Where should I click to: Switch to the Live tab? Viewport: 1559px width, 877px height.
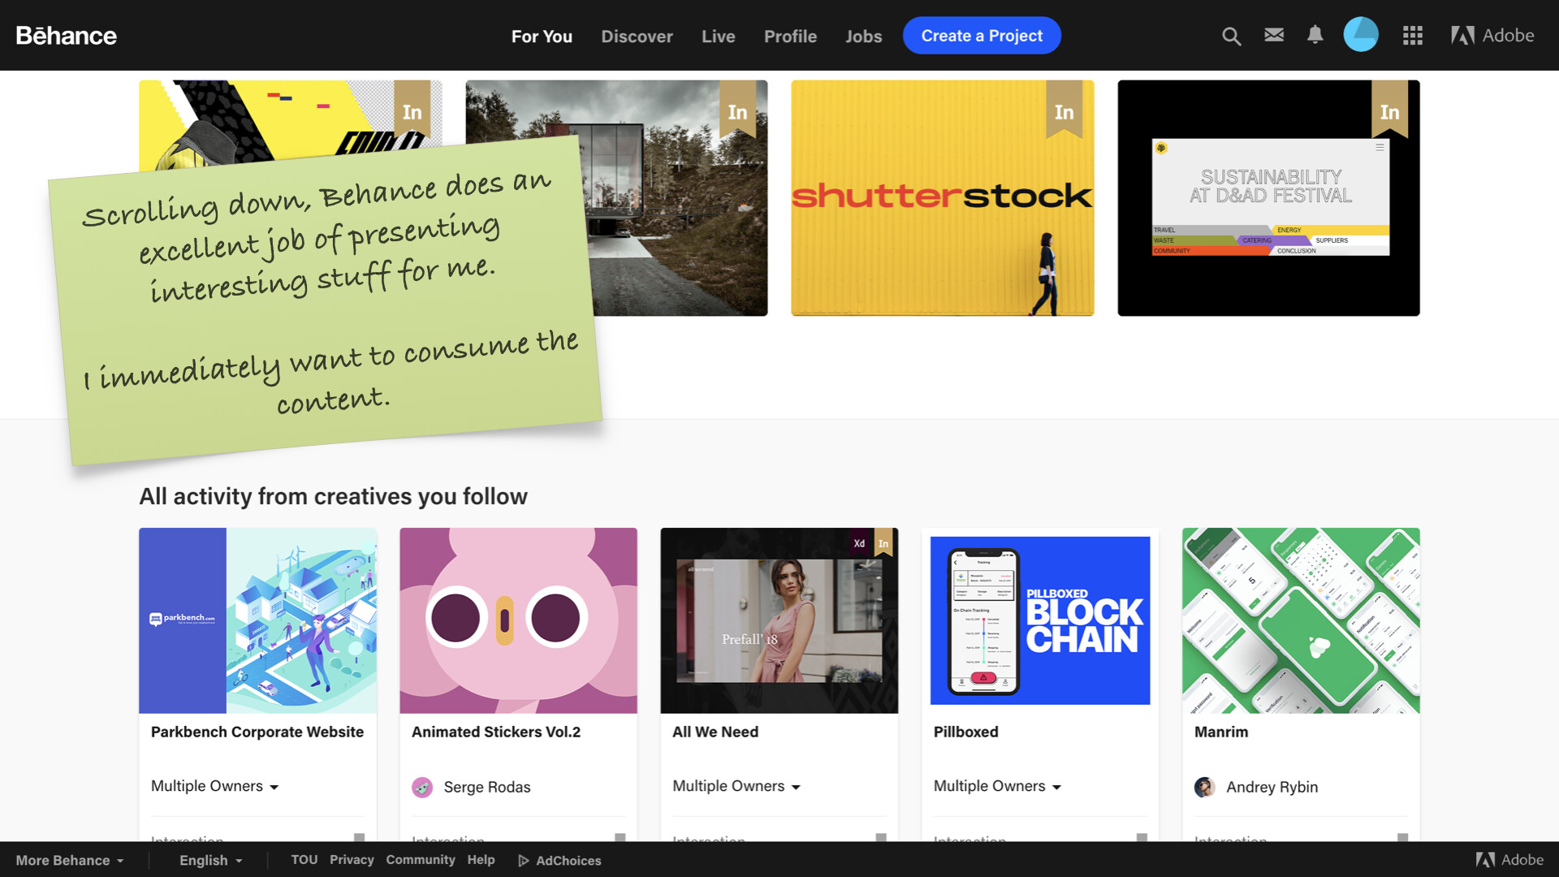pos(718,37)
